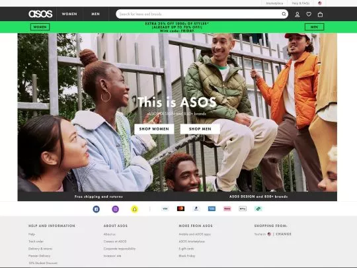Open ASOS Facebook page icon
The image size is (357, 268).
pyautogui.click(x=96, y=209)
